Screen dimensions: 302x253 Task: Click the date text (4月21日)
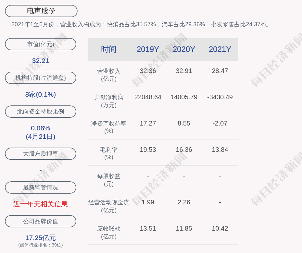point(41,137)
